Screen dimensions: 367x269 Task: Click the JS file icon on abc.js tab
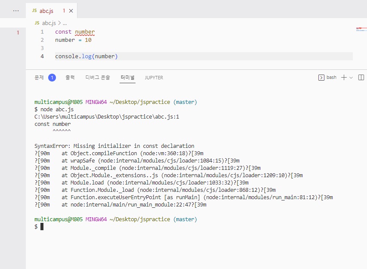click(x=34, y=10)
